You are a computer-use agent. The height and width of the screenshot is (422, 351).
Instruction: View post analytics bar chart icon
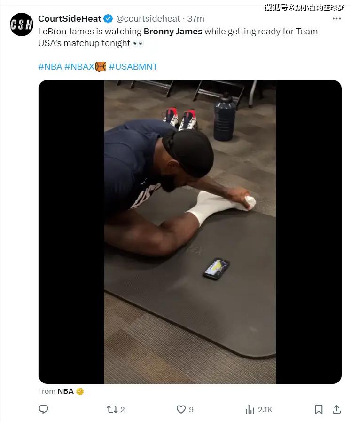[x=250, y=409]
